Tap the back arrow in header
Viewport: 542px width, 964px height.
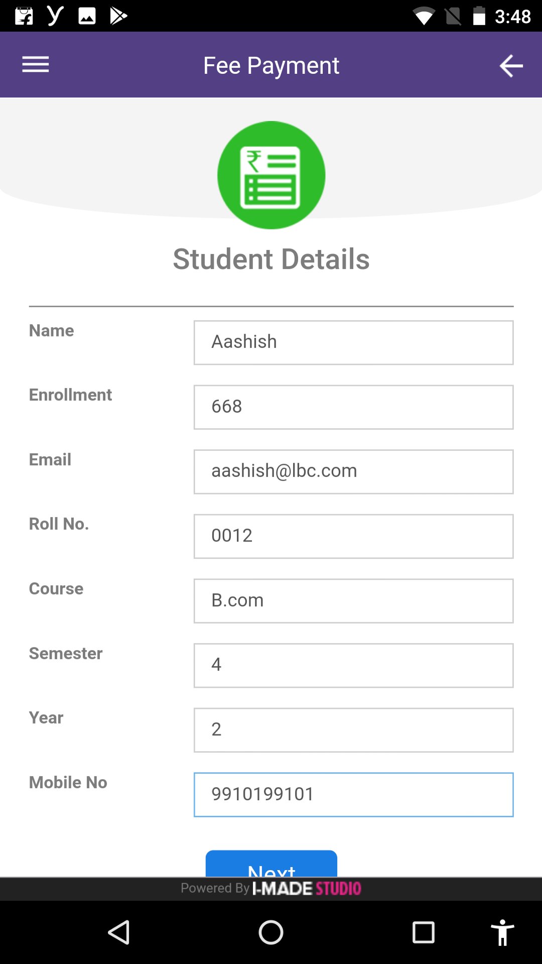(x=511, y=66)
